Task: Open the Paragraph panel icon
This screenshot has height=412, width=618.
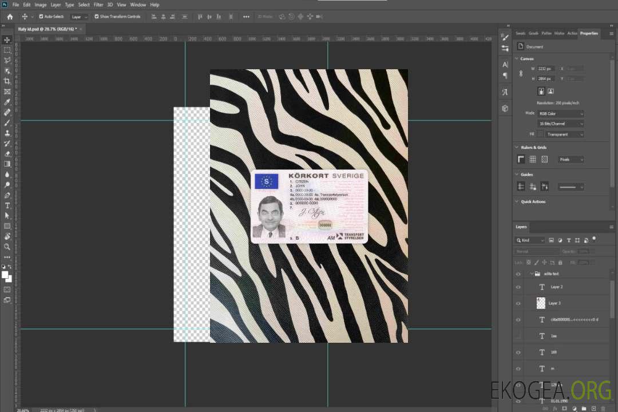Action: (x=505, y=76)
